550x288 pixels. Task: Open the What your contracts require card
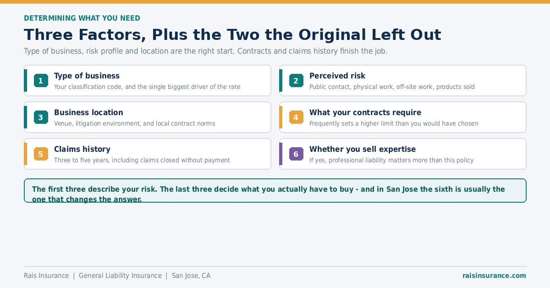coord(403,117)
